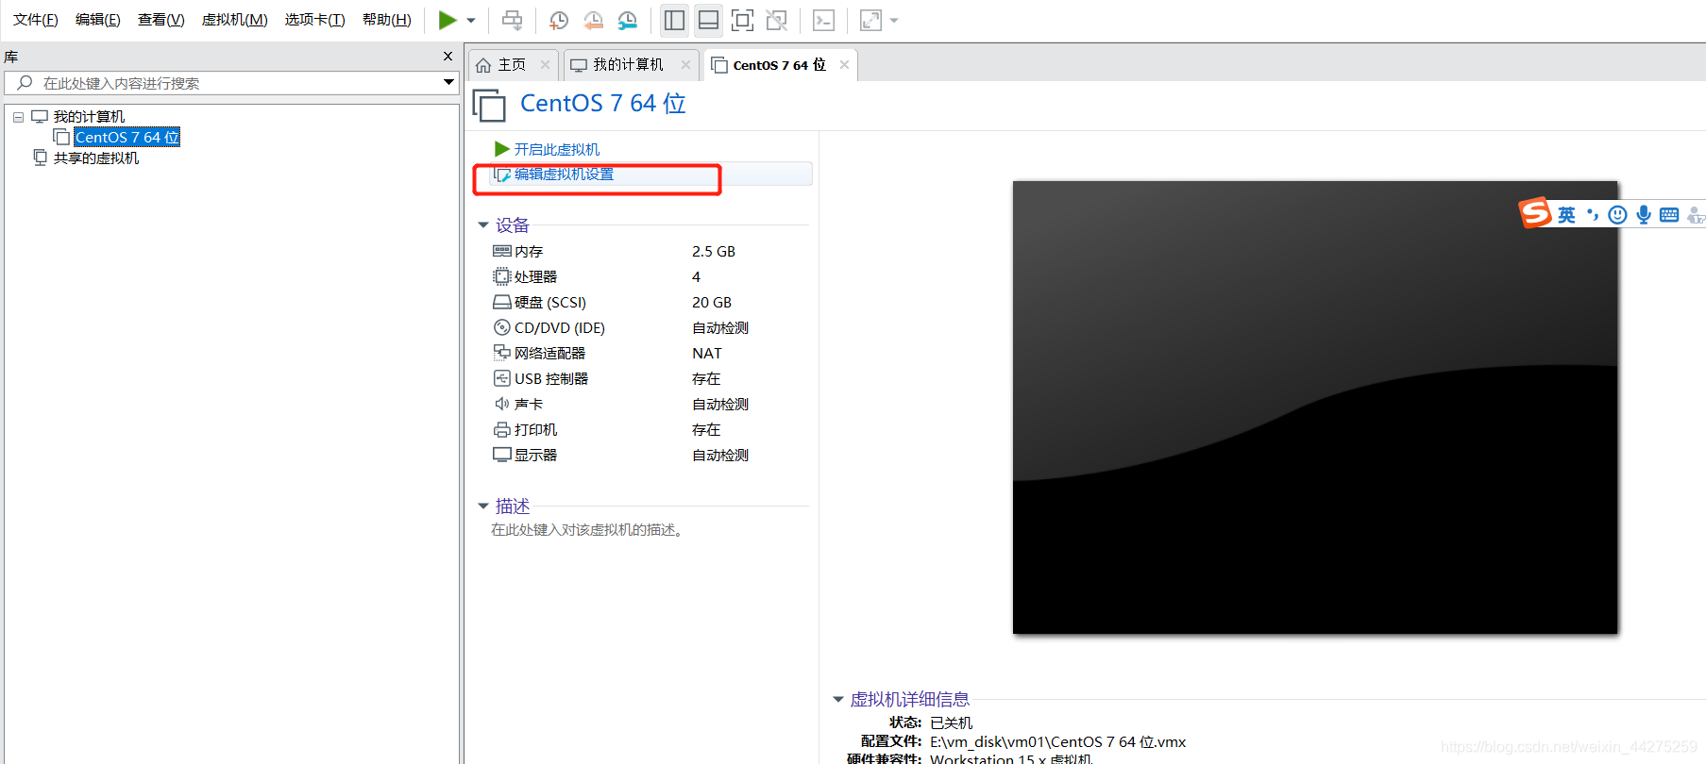Open the 帮助(H) menu
1706x764 pixels.
pyautogui.click(x=387, y=20)
